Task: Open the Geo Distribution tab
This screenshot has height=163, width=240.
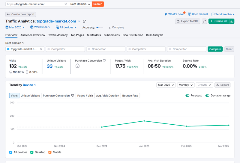Action: coord(133,35)
